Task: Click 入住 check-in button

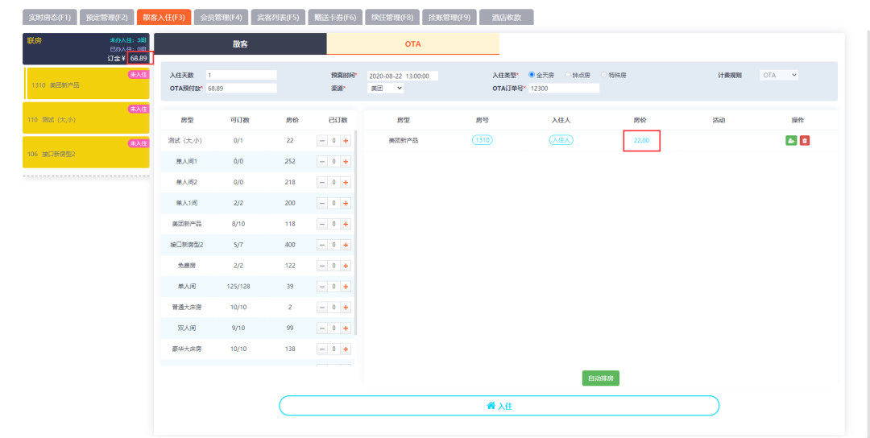Action: 499,406
